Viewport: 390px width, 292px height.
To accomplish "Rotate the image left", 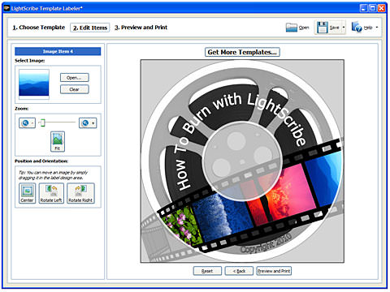I will (x=51, y=193).
